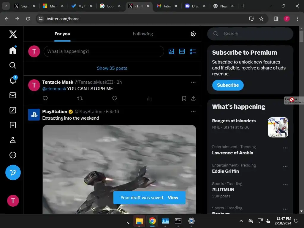Screen dimensions: 304x228
Task: Open #LUTMUN trending topic
Action: click(223, 190)
